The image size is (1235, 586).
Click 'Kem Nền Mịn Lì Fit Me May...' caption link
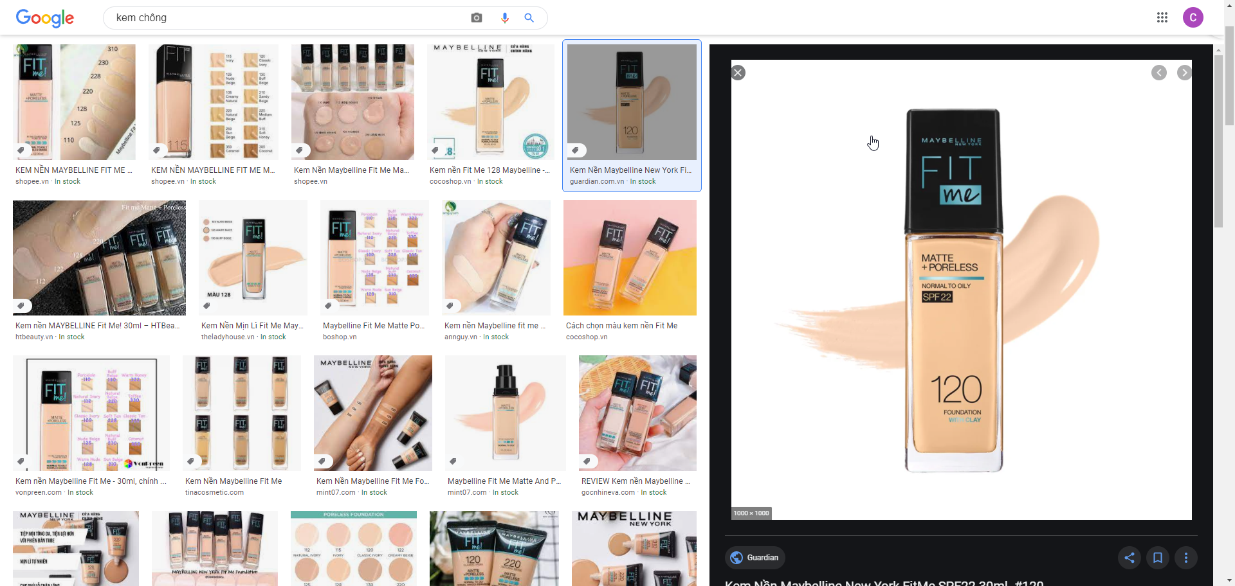pos(252,326)
